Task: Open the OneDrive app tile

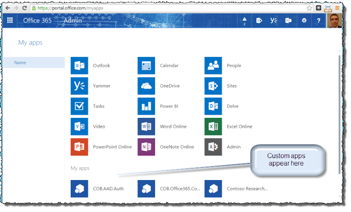Action: coord(146,86)
